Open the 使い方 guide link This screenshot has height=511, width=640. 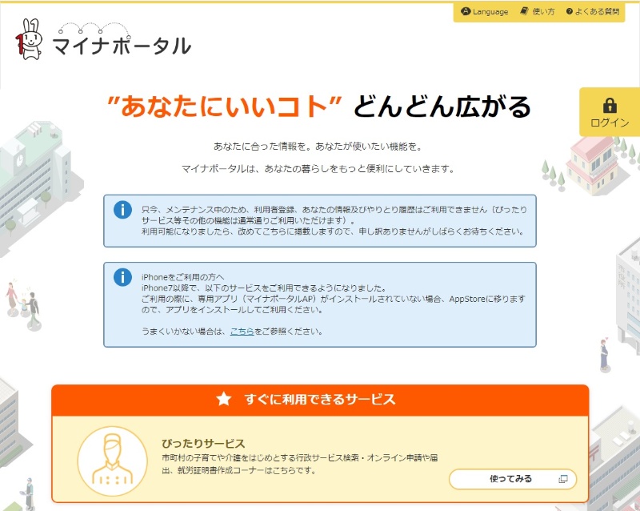(543, 12)
